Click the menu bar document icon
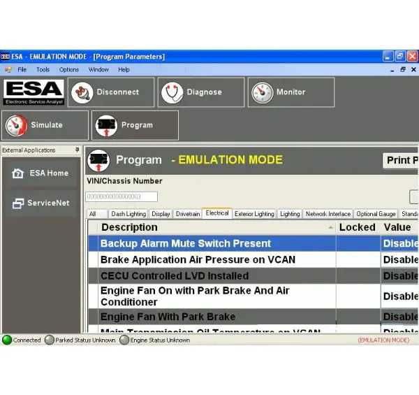This screenshot has width=419, height=395. 8,69
